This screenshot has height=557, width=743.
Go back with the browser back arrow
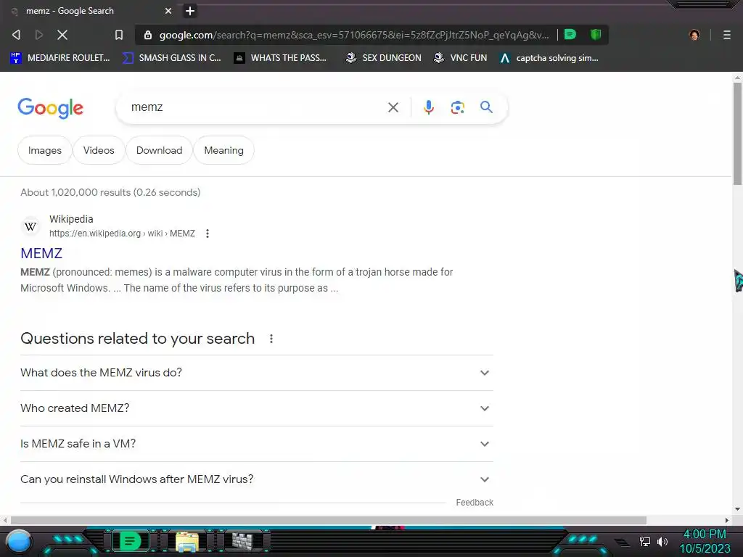[17, 35]
